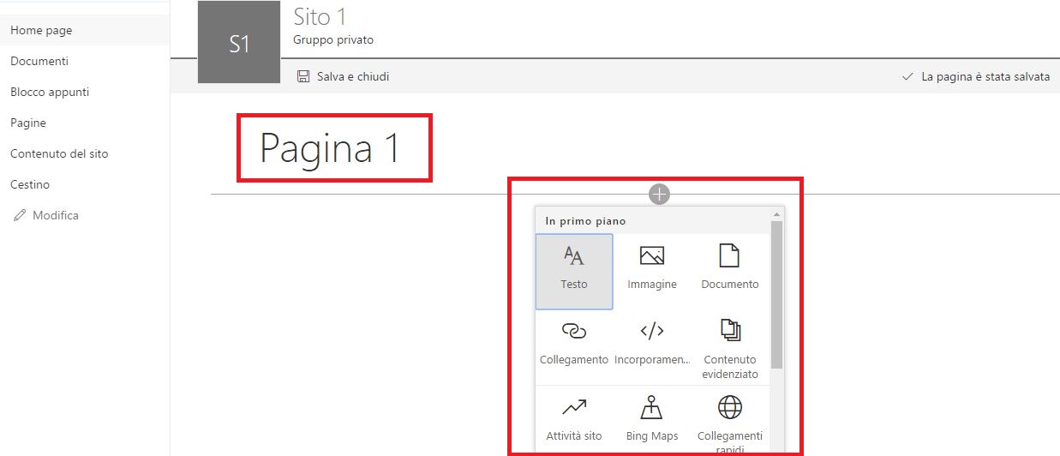This screenshot has height=456, width=1060.
Task: Choose the Documento web part
Action: click(x=730, y=271)
